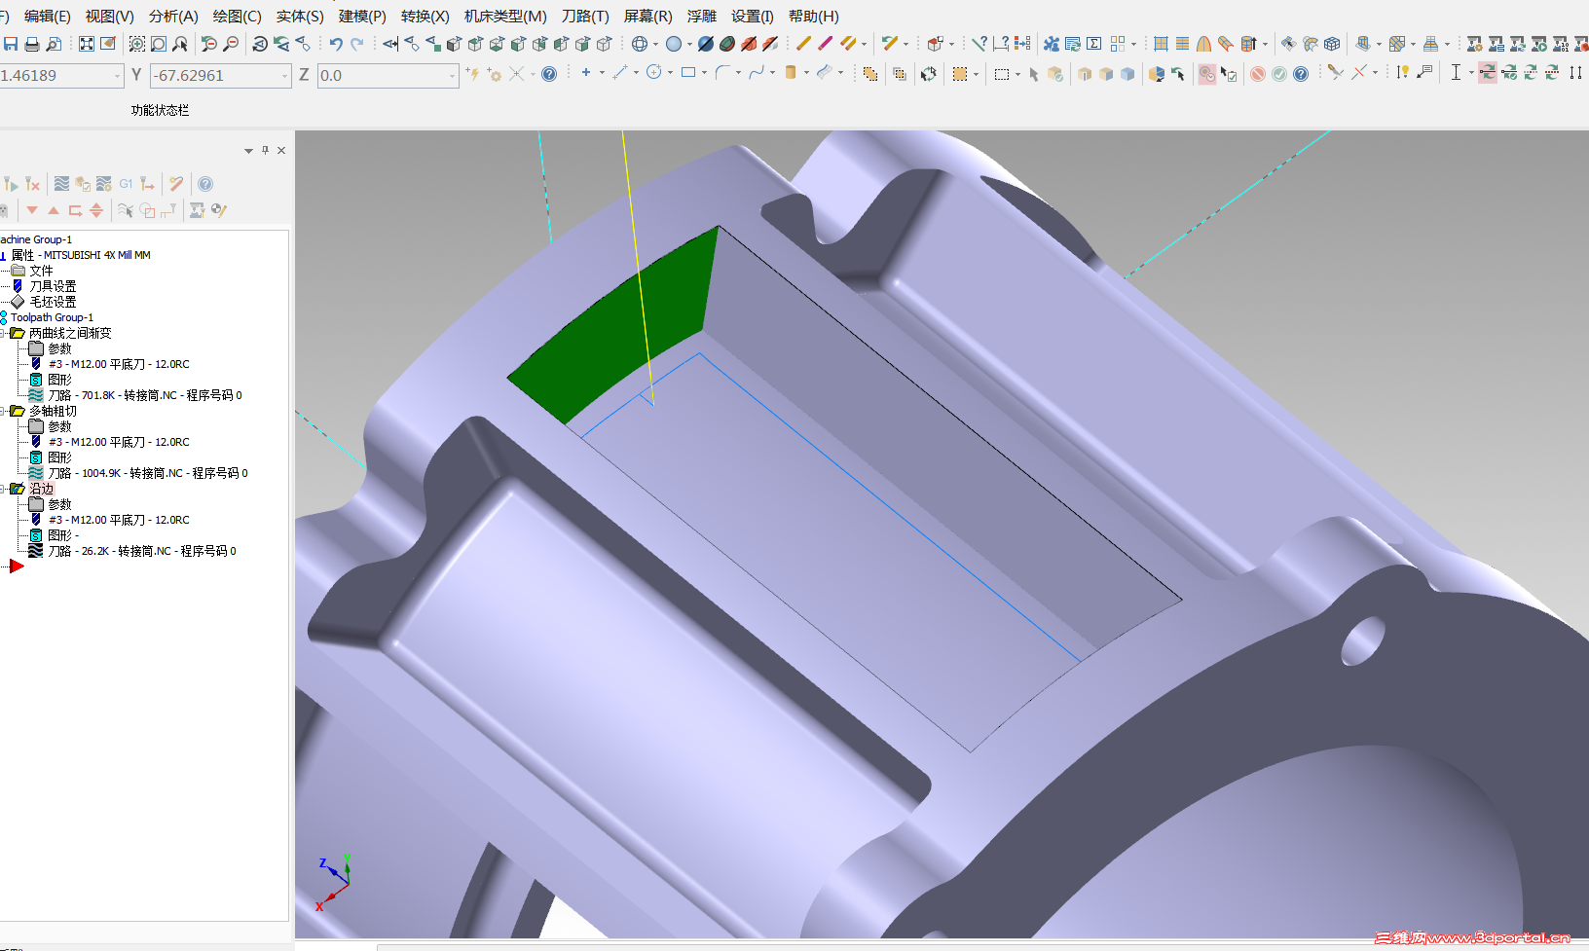The width and height of the screenshot is (1589, 951).
Task: Open the 实体(S) menu
Action: pyautogui.click(x=300, y=16)
